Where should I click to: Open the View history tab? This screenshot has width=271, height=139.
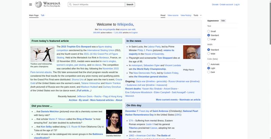tap(186, 15)
